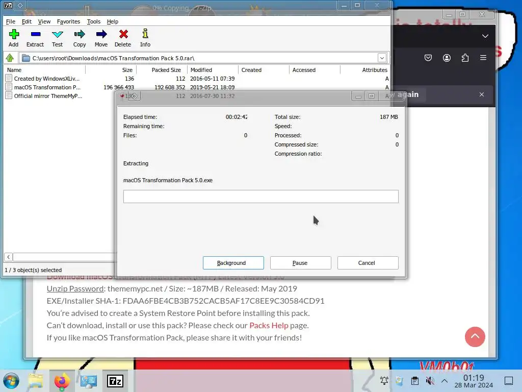The height and width of the screenshot is (392, 522).
Task: Open the View menu
Action: point(44,21)
